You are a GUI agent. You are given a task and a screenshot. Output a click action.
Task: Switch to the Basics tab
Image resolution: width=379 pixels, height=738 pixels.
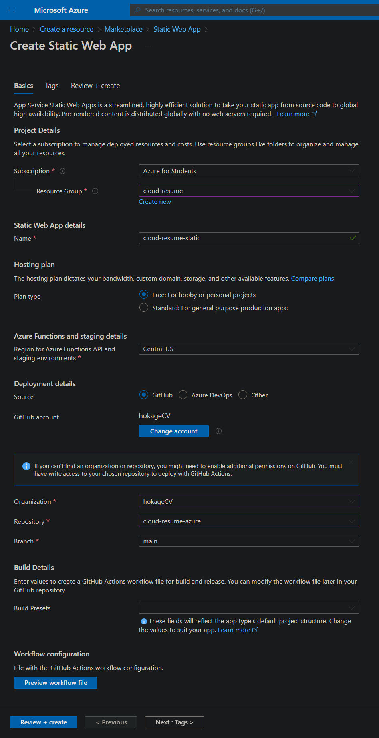pyautogui.click(x=24, y=86)
